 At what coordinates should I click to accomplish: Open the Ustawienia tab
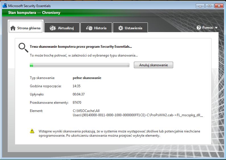coord(130,28)
